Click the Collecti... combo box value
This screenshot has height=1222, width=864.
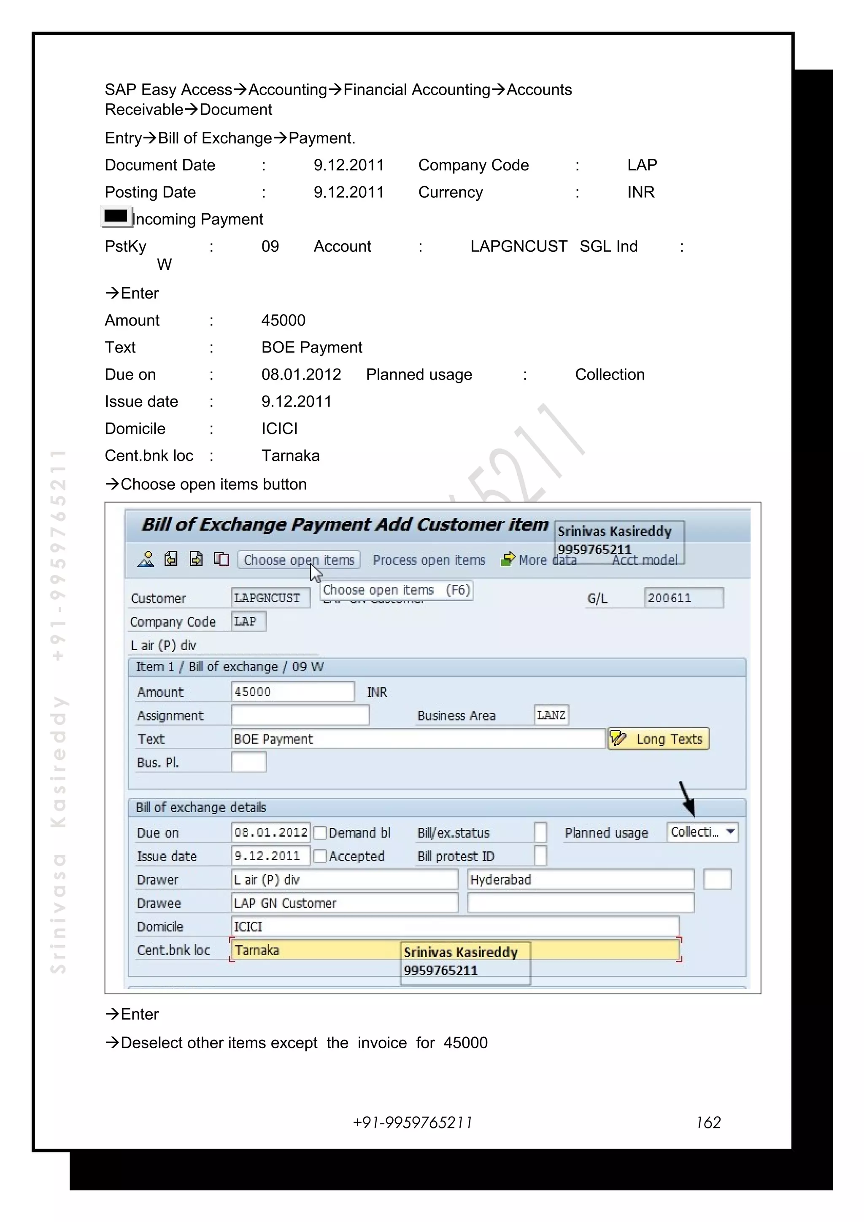[x=694, y=832]
